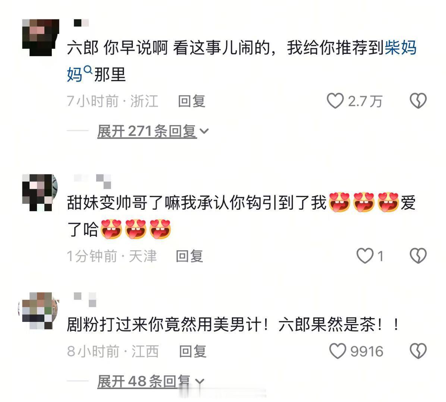The width and height of the screenshot is (446, 402).
Task: Tap chevron next to 展开271条回复
Action: click(204, 131)
